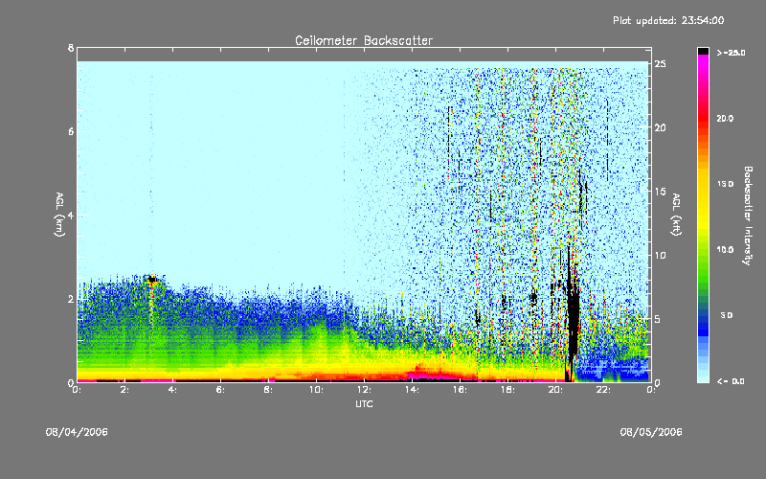
Task: Click the 'AGL (kft)' right axis label
Action: 676,215
